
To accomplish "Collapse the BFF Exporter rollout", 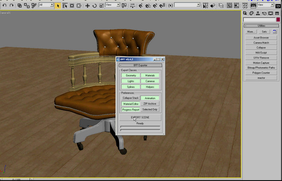I will tap(140, 65).
